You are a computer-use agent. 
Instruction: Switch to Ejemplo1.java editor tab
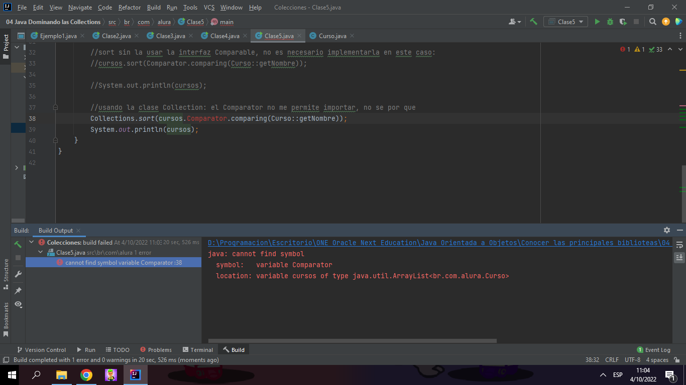click(58, 36)
